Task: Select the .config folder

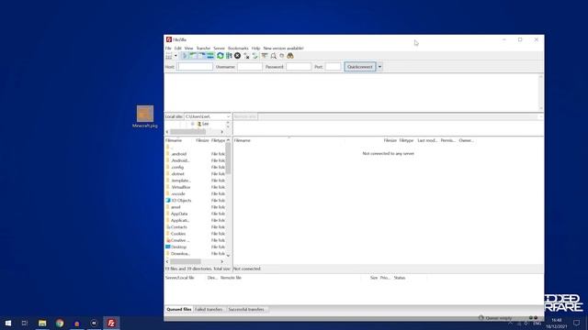Action: (177, 167)
